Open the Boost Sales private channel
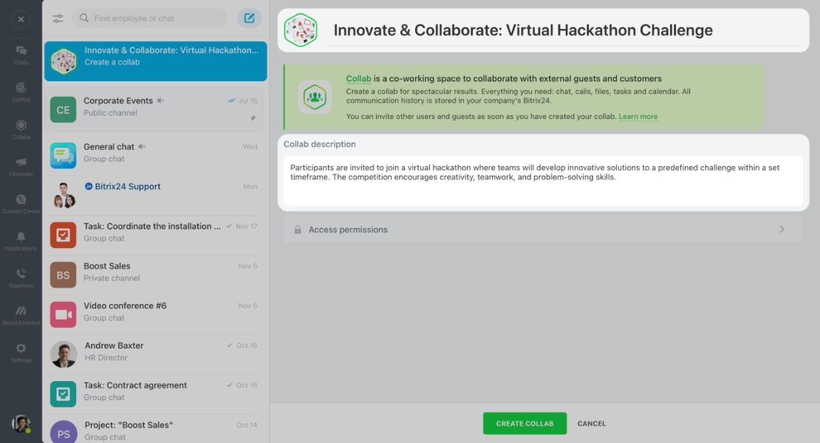Image resolution: width=820 pixels, height=443 pixels. click(x=155, y=274)
